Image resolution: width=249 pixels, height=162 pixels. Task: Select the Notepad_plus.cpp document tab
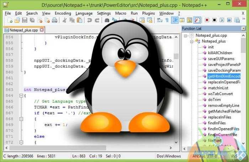[x=24, y=30]
